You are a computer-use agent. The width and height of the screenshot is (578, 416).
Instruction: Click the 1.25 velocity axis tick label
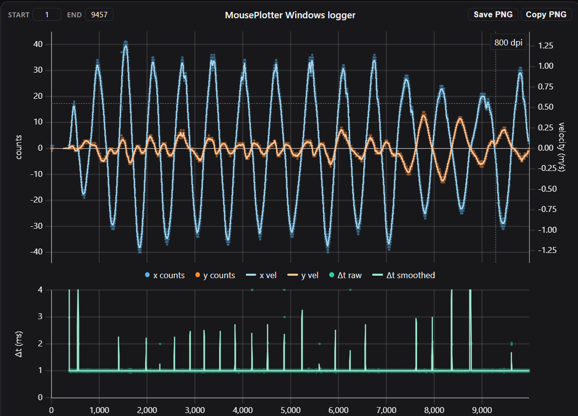[545, 46]
